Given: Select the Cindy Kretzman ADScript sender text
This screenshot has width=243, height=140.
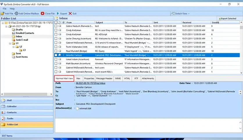Looking at the screenshot, I should pos(74,34).
